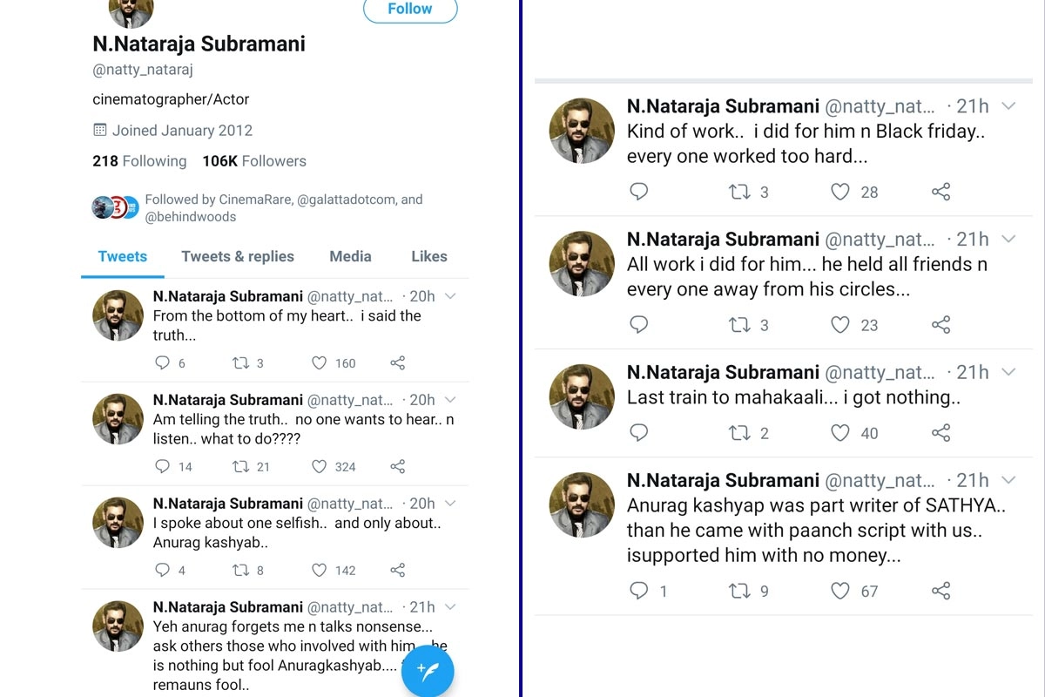1045x697 pixels.
Task: Like the "Kind of work" Black friday tweet
Action: point(839,193)
